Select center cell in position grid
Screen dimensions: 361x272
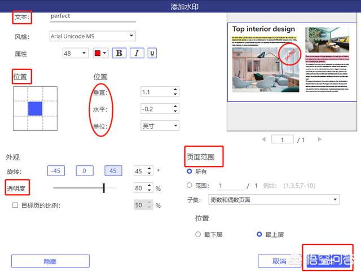pyautogui.click(x=35, y=108)
